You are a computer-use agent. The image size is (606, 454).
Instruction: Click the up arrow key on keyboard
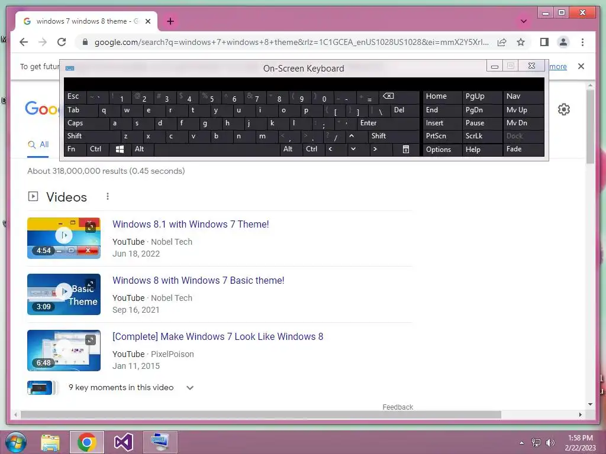coord(357,137)
